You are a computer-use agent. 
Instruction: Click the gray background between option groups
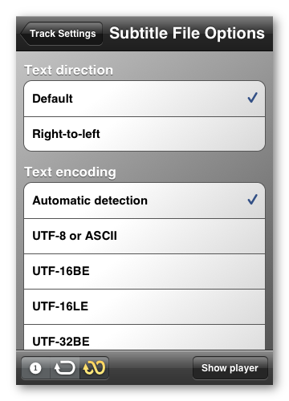(187, 167)
